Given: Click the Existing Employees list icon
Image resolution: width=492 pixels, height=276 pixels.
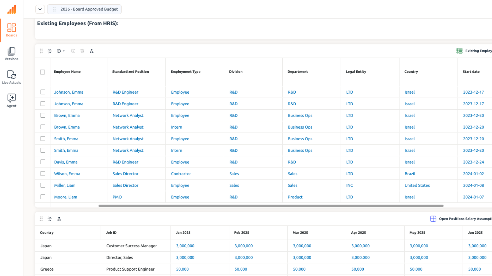Looking at the screenshot, I should [x=459, y=51].
